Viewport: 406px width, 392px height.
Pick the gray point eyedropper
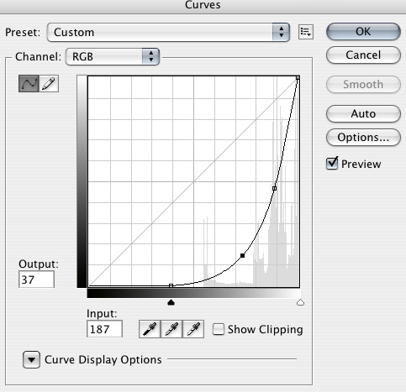[x=171, y=329]
